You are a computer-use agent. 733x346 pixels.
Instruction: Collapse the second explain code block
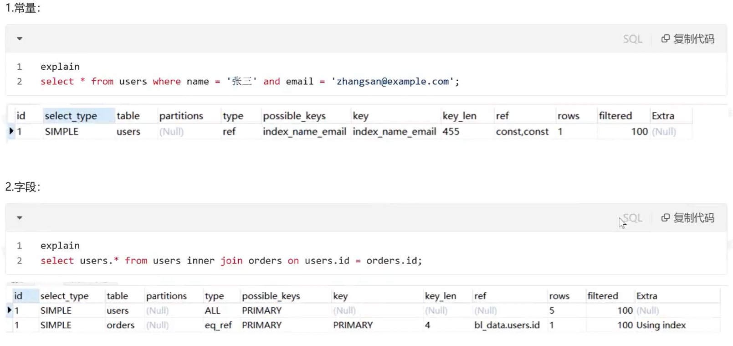(20, 218)
